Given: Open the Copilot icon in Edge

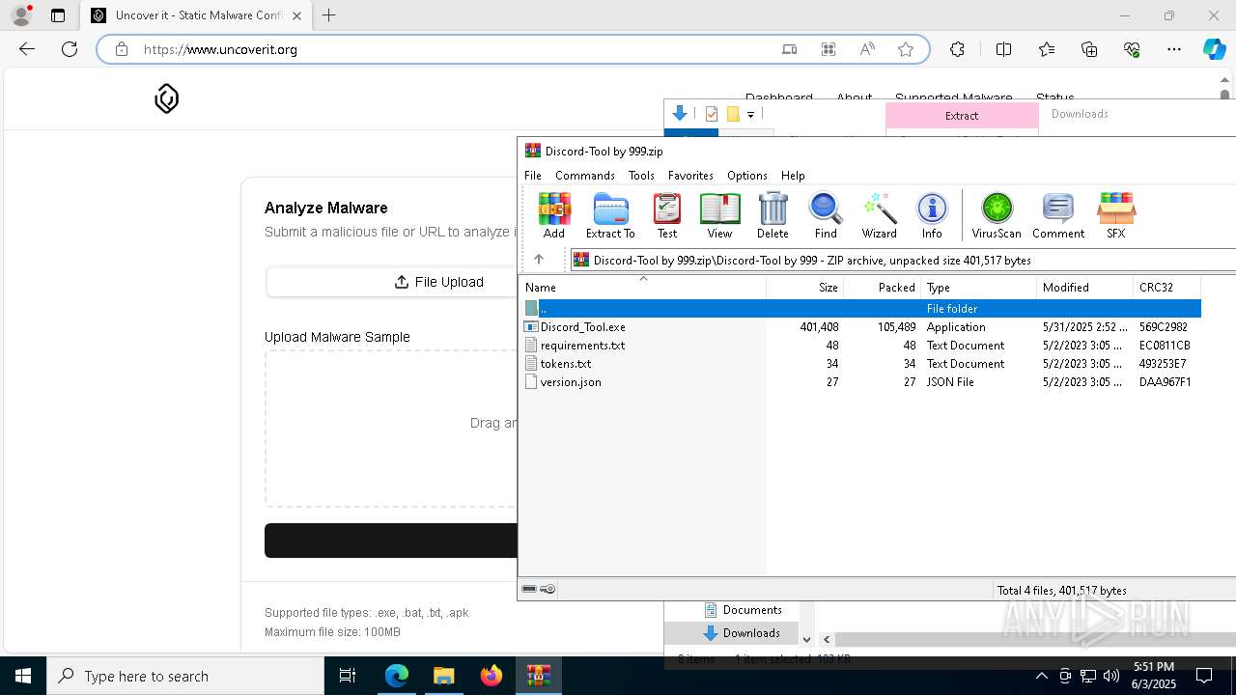Looking at the screenshot, I should (x=1214, y=49).
